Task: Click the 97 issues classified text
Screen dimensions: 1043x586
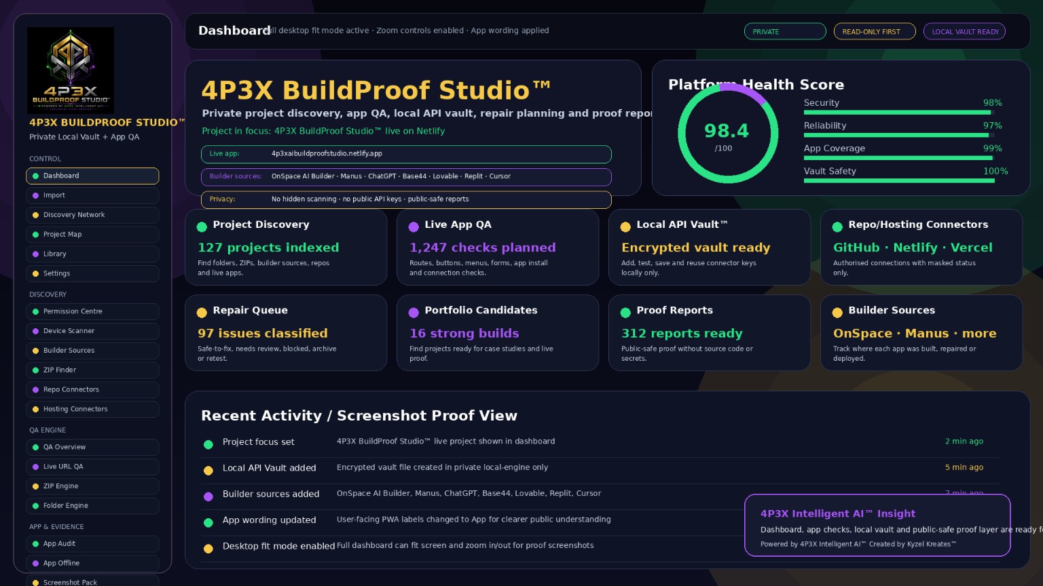Action: coord(263,334)
